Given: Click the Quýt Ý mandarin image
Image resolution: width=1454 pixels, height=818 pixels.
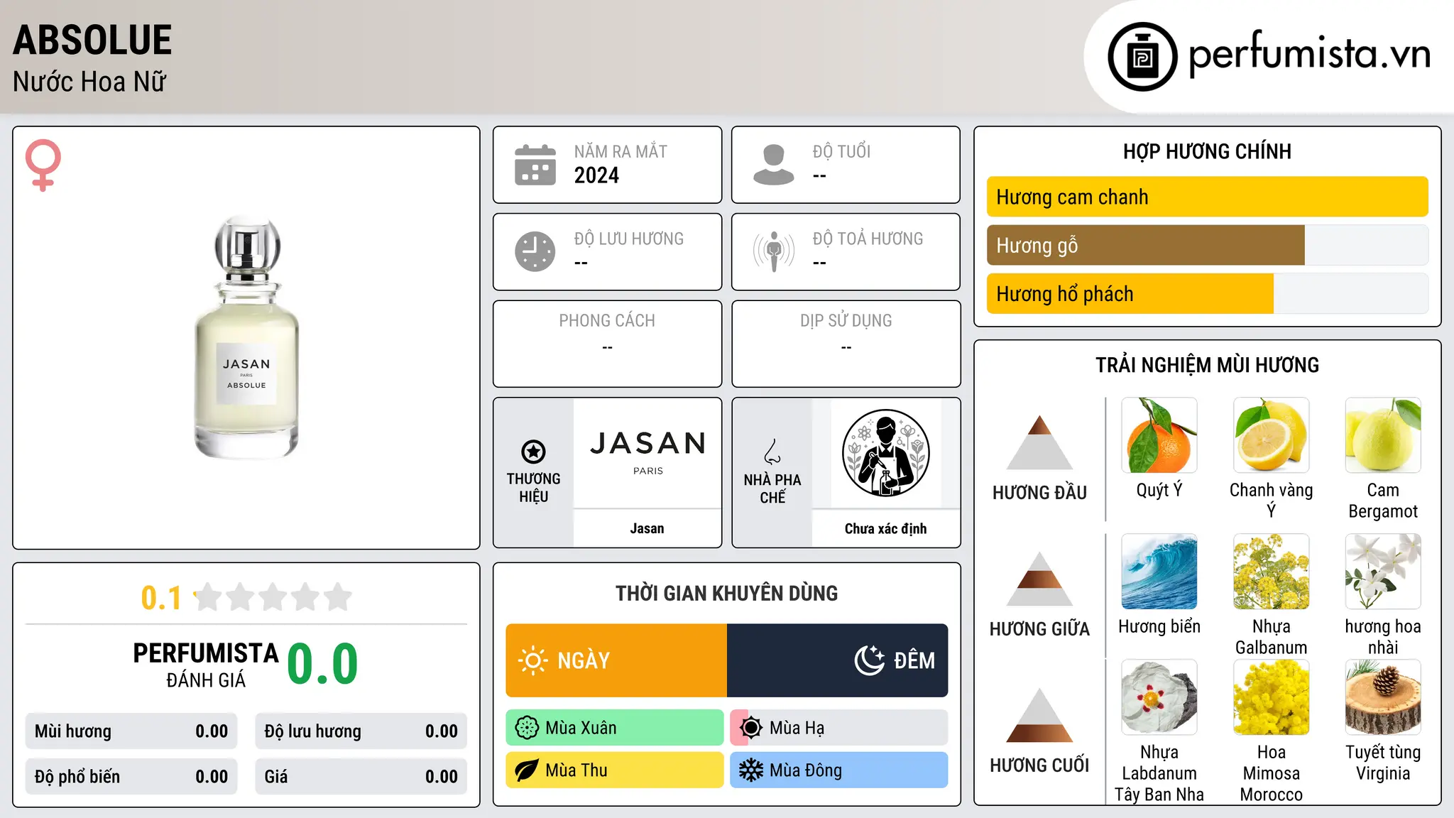Looking at the screenshot, I should [1159, 435].
